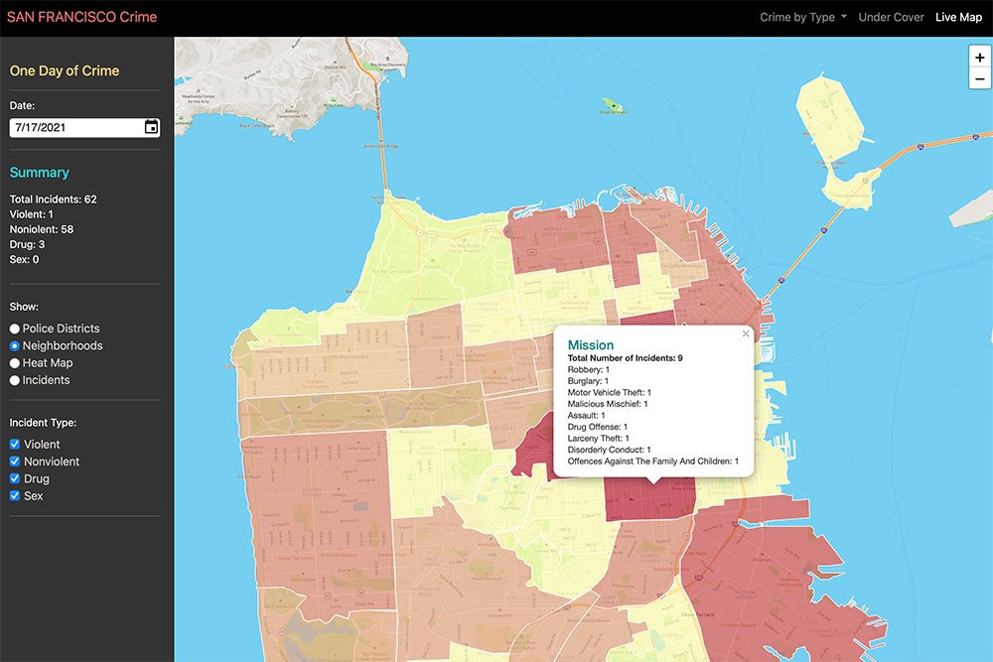The height and width of the screenshot is (662, 993).
Task: Go to the Under Cover page
Action: 891,17
